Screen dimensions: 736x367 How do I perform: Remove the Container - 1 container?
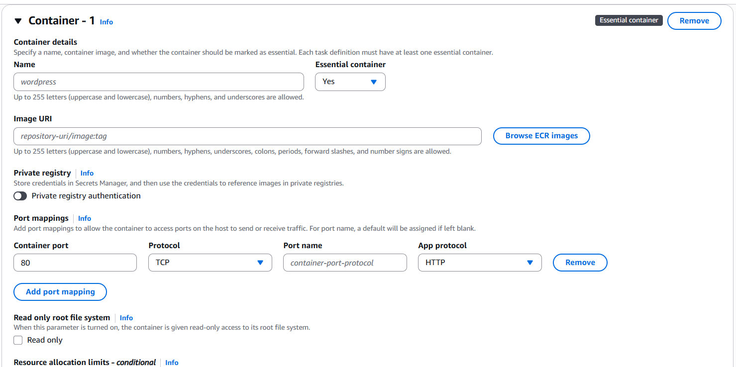(x=694, y=20)
